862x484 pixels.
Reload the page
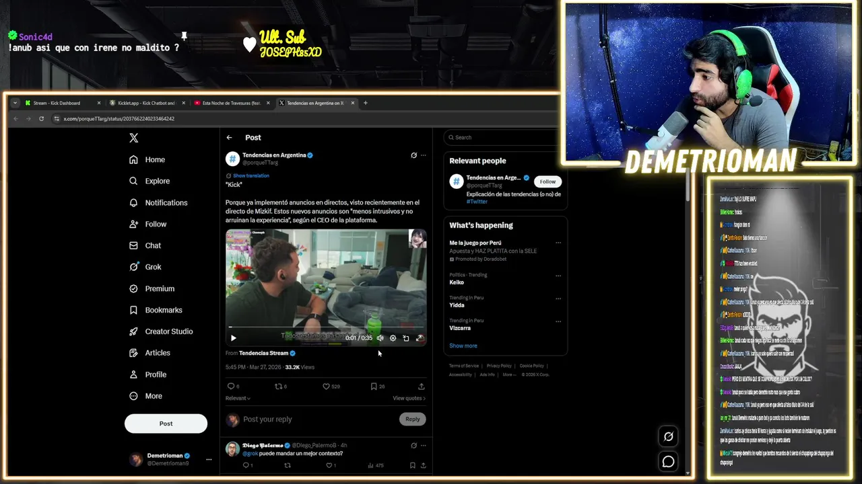(x=41, y=118)
